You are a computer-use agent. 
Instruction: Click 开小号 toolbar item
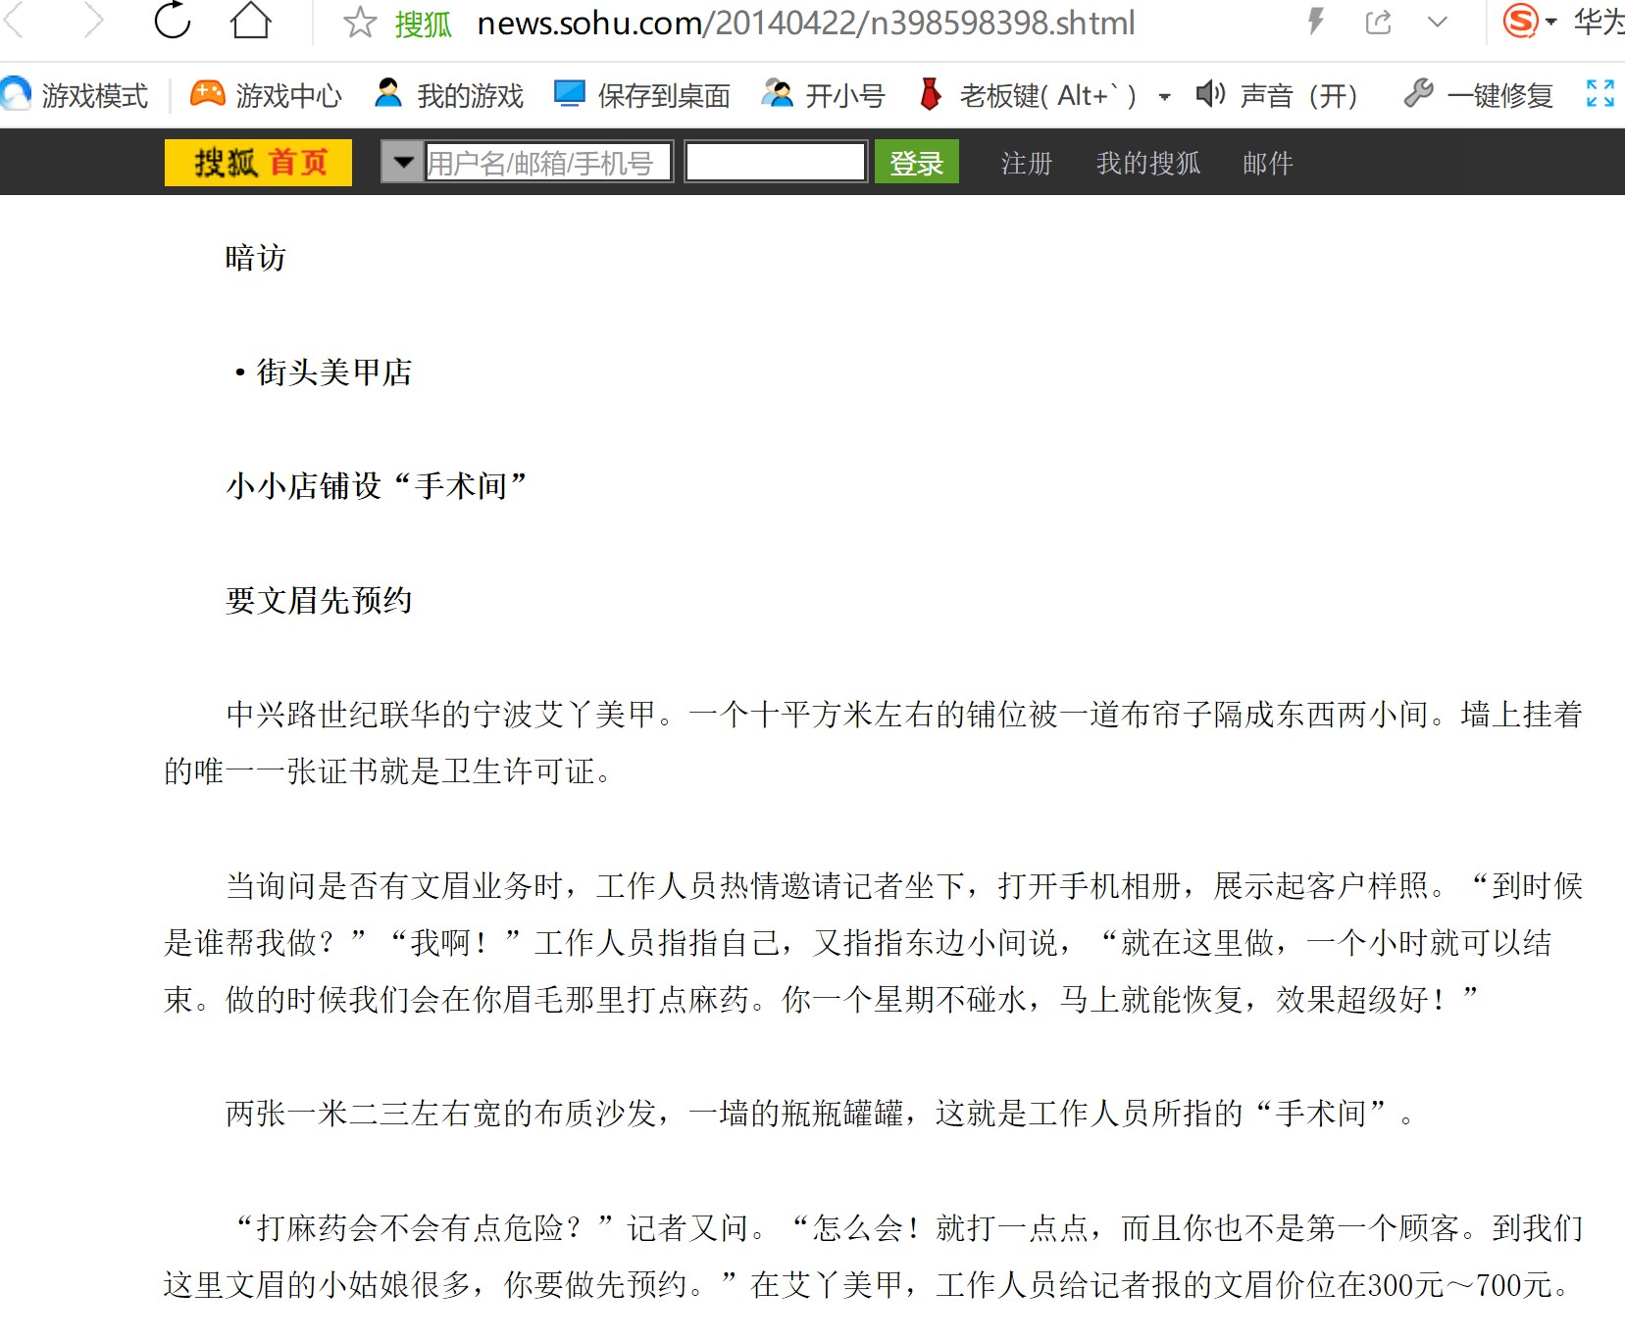(x=824, y=95)
